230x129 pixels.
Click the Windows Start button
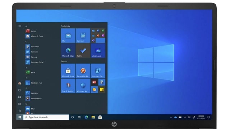point(20,117)
